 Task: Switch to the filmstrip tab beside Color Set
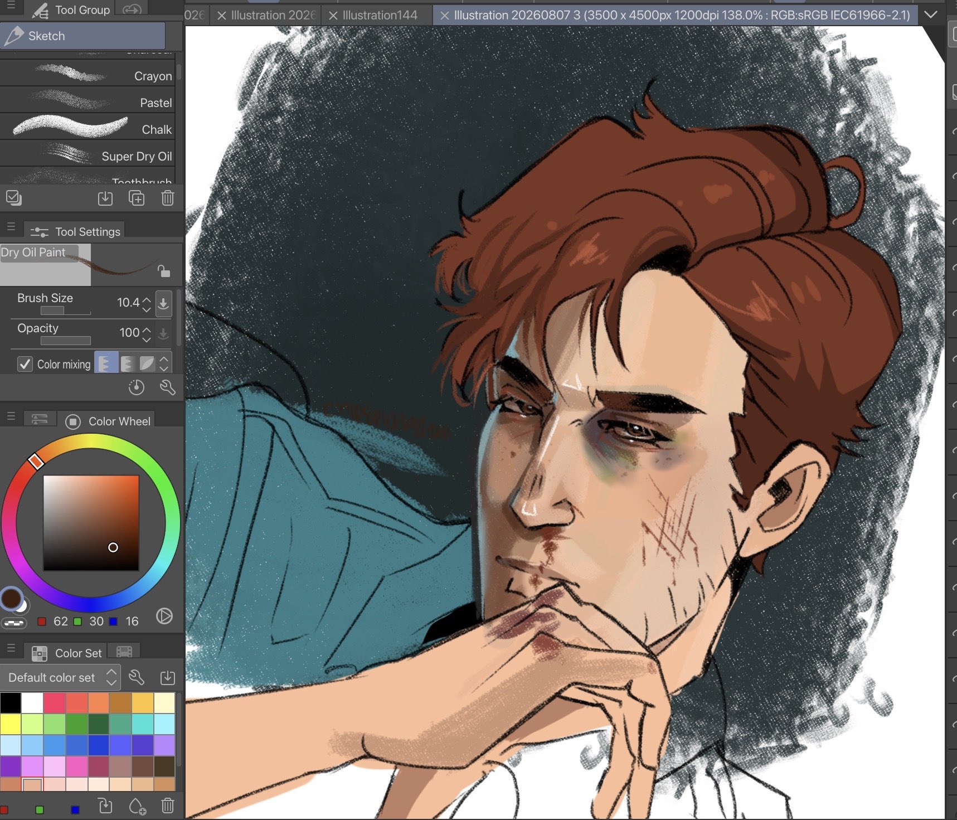click(x=124, y=652)
